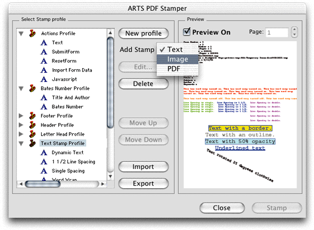Screen dimensions: 314x230
Task: Expand the Letter Head Profile node
Action: click(21, 134)
